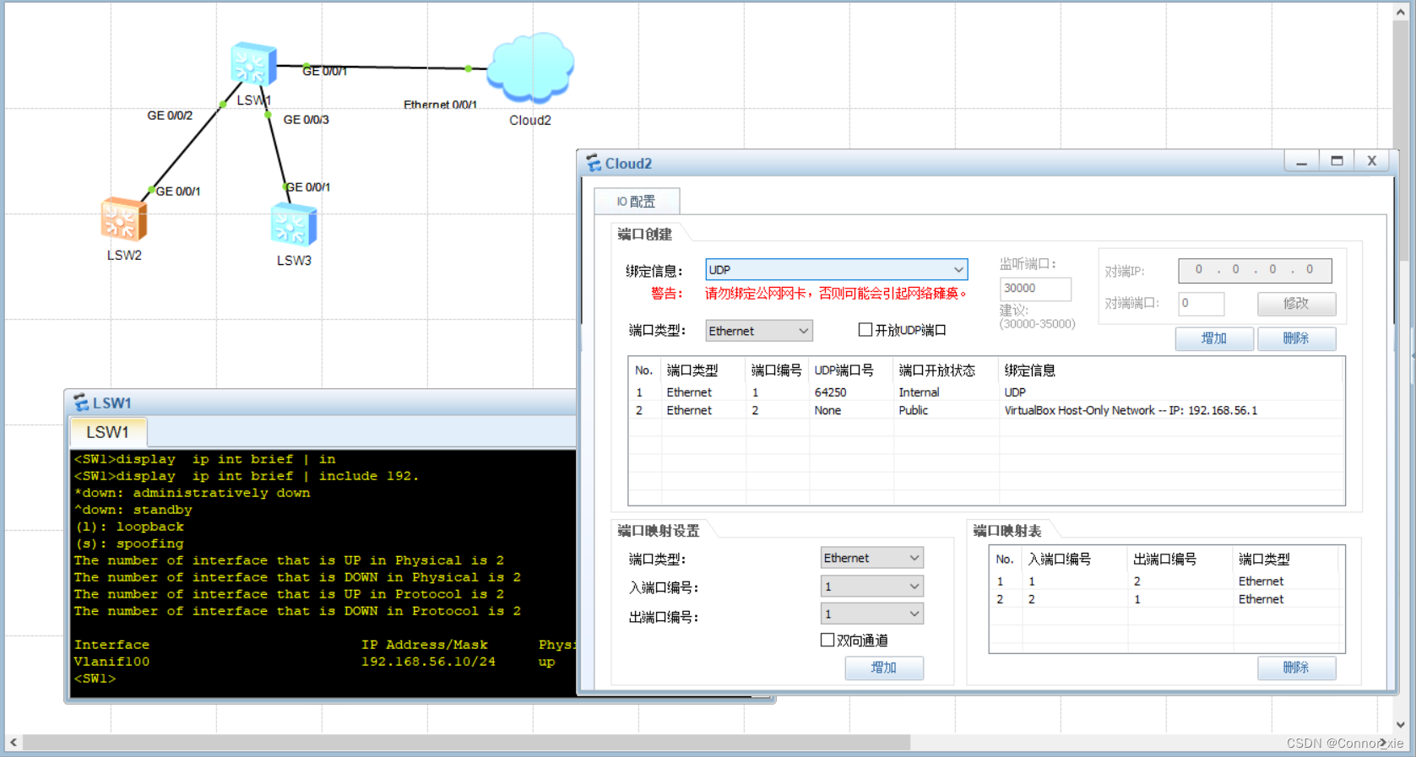This screenshot has width=1416, height=757.
Task: Select the Cloud2 cloud icon in topology
Action: [x=531, y=68]
